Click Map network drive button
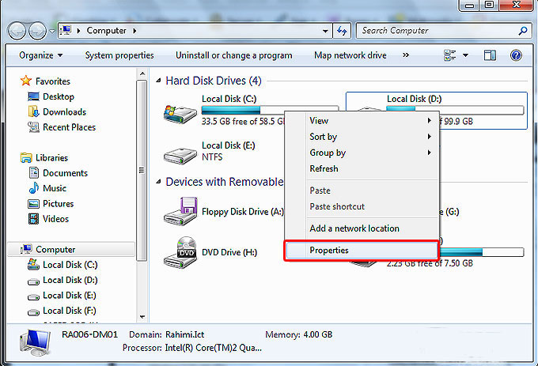Viewport: 538px width, 366px height. [x=350, y=55]
